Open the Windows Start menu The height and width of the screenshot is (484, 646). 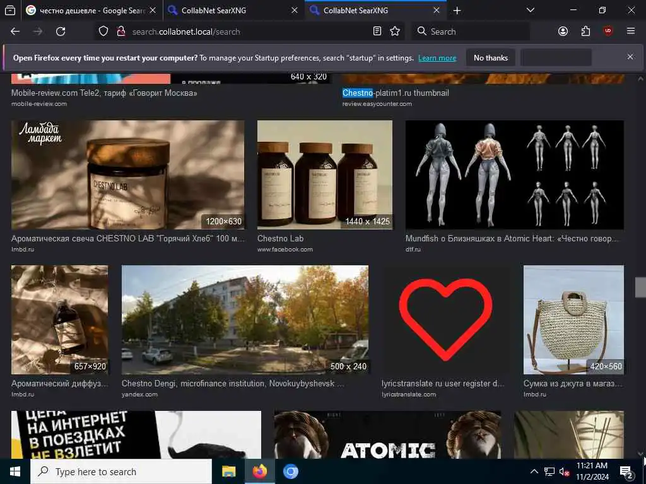(15, 471)
